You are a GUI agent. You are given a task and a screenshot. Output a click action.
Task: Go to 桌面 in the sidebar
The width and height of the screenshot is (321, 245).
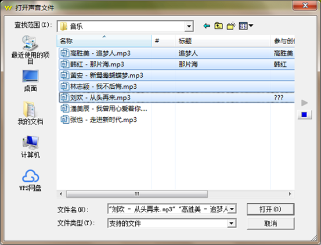click(30, 81)
